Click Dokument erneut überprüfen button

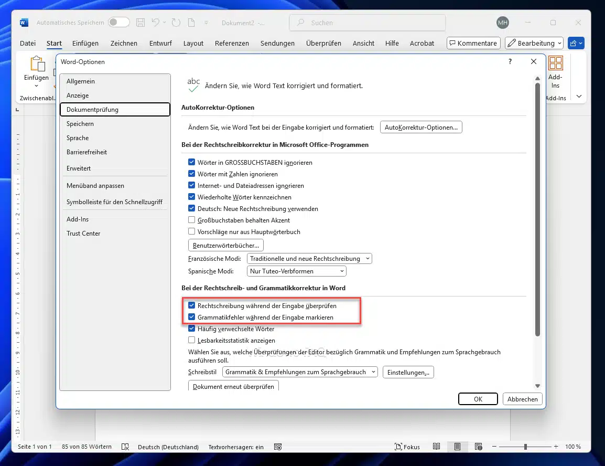click(233, 386)
